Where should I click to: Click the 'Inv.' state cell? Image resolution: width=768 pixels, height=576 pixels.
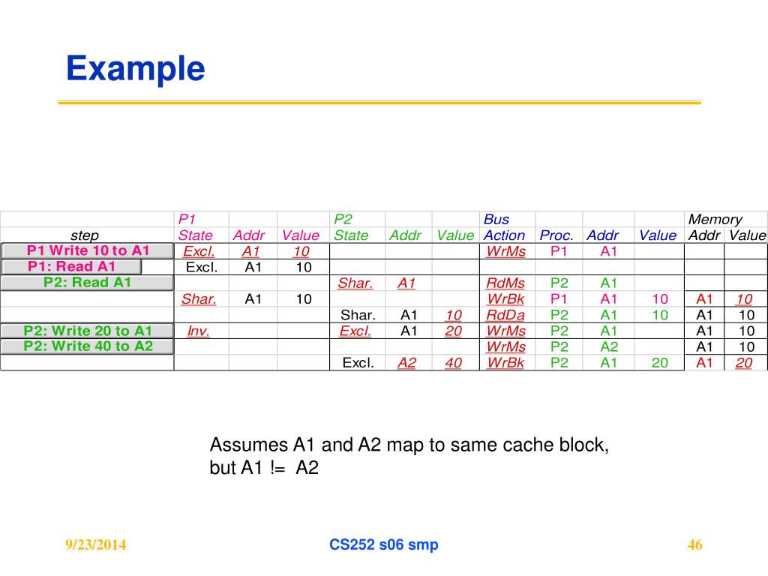[198, 331]
